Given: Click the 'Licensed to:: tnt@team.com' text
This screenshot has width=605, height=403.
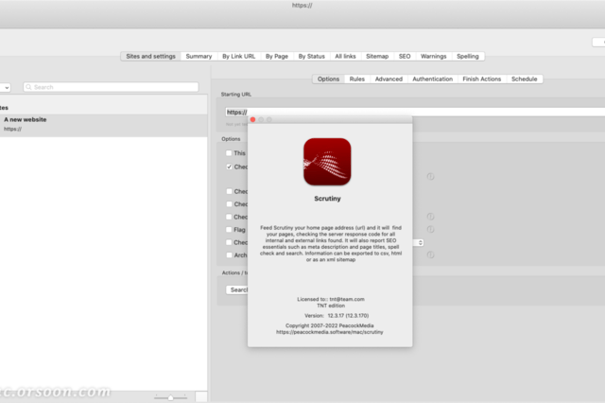Looking at the screenshot, I should click(x=331, y=299).
